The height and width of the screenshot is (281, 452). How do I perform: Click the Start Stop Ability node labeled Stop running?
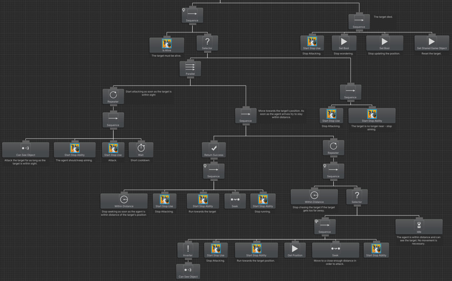pos(263,200)
